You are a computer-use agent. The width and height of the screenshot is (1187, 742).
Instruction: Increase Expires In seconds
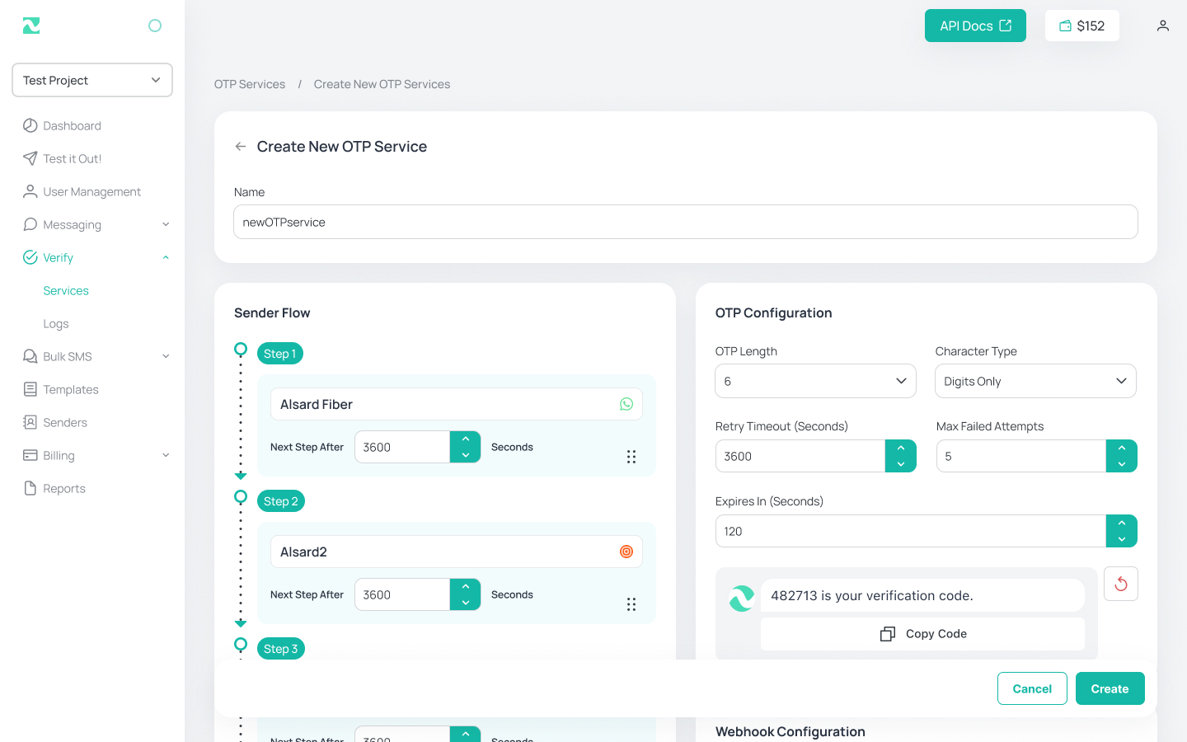coord(1122,523)
